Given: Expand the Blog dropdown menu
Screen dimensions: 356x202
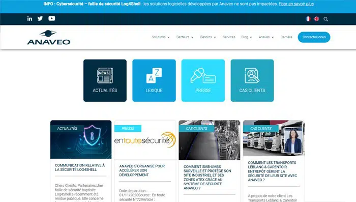Looking at the screenshot, I should tap(247, 37).
